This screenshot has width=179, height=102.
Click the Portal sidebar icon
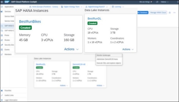(2, 35)
